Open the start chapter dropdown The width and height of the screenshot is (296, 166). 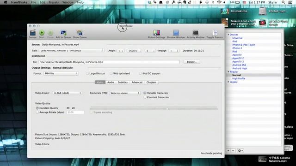click(150, 51)
